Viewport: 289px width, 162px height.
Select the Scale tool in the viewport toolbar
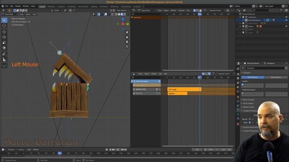click(4, 43)
